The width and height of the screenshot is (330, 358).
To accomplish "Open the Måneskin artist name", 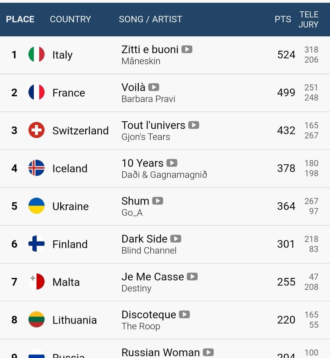I will coord(141,61).
